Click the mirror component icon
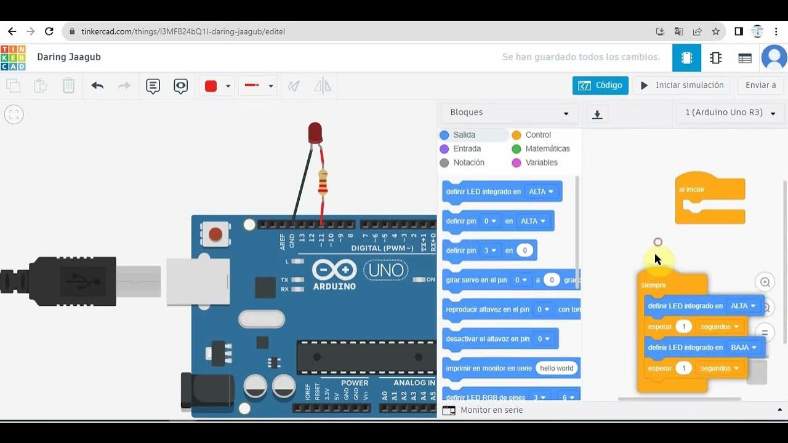Image resolution: width=788 pixels, height=443 pixels. [x=323, y=86]
